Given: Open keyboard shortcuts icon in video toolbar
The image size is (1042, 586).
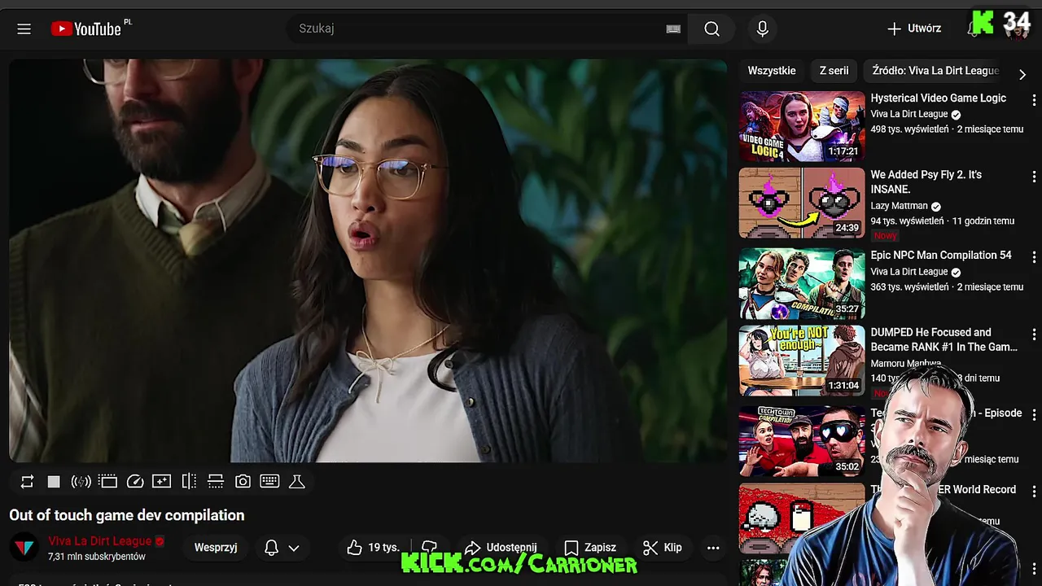Looking at the screenshot, I should pyautogui.click(x=269, y=482).
